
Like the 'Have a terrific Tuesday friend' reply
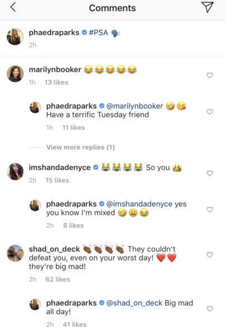[x=209, y=111]
